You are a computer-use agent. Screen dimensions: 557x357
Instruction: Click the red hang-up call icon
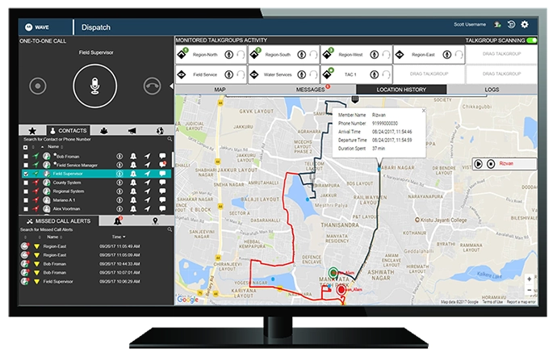tap(153, 86)
